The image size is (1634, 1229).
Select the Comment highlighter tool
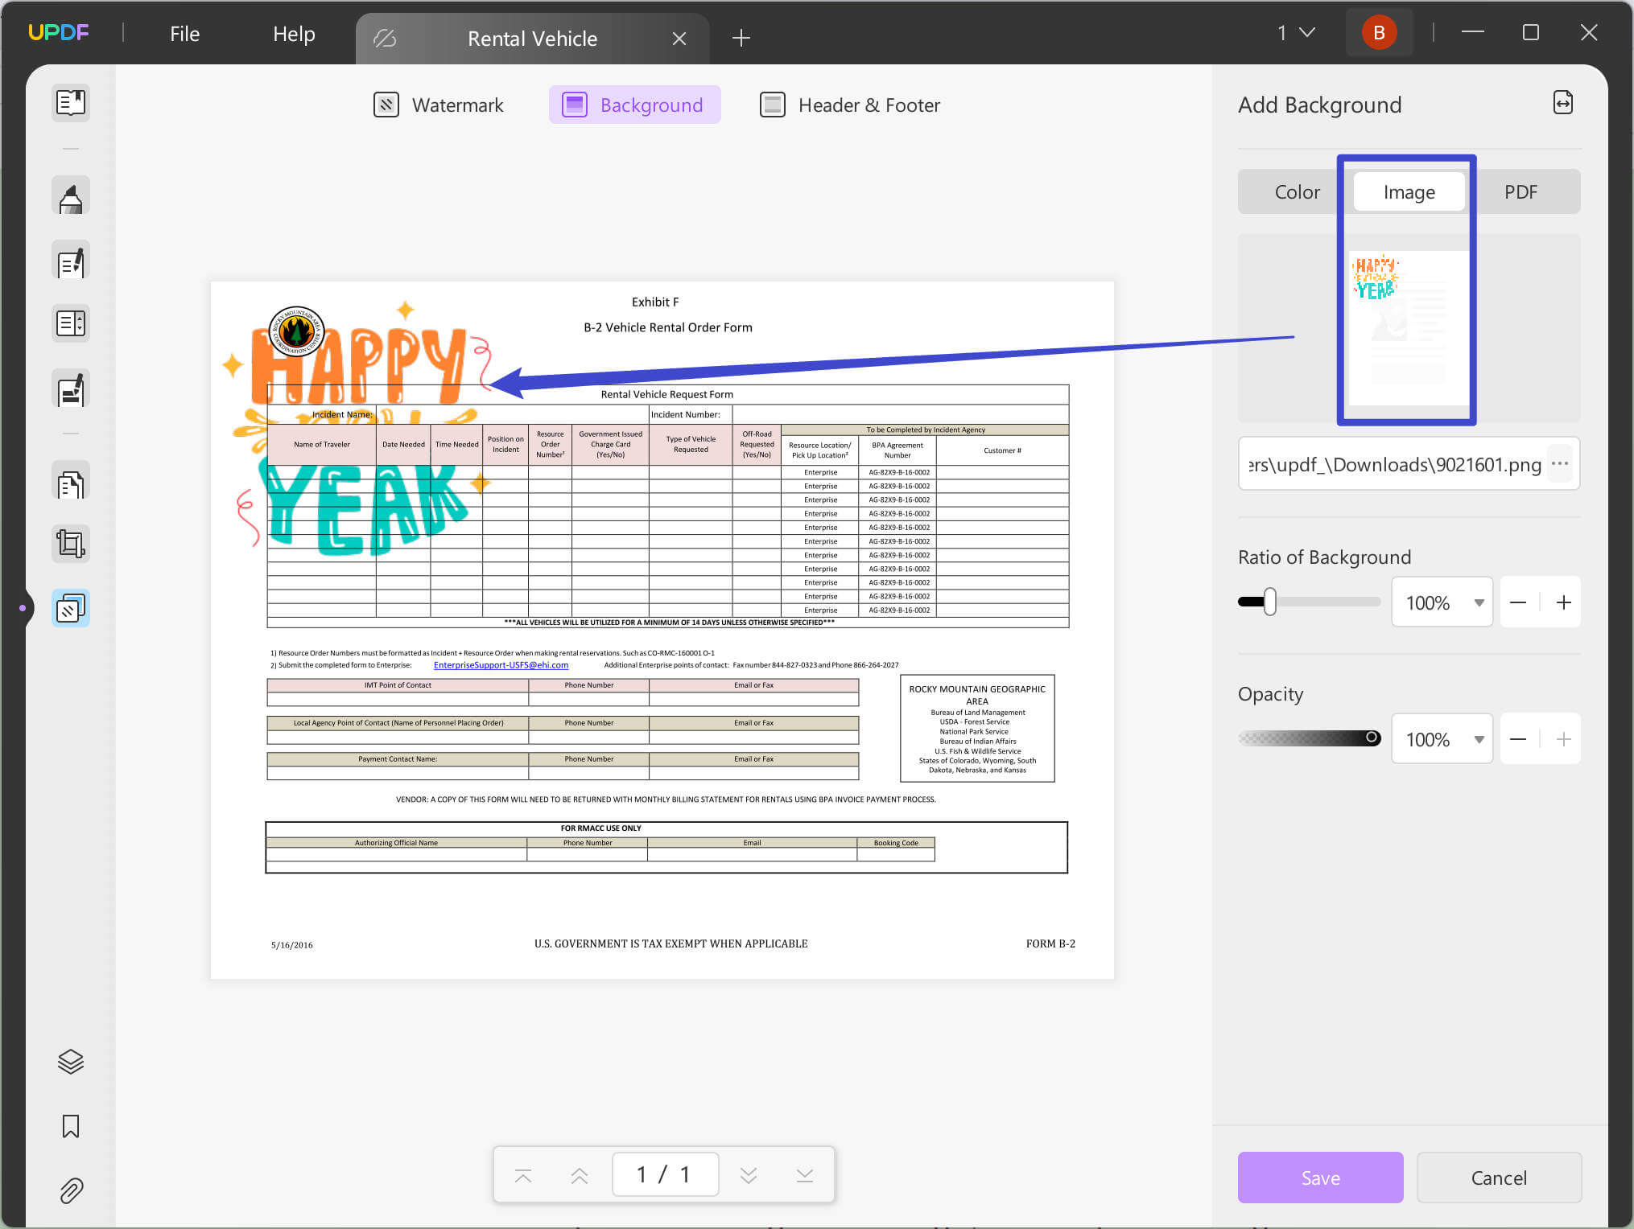click(71, 195)
